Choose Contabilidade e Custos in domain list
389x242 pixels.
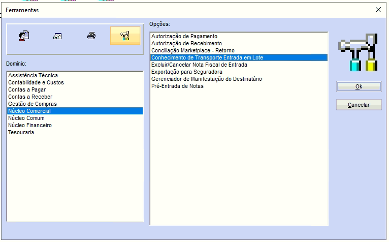click(x=36, y=82)
